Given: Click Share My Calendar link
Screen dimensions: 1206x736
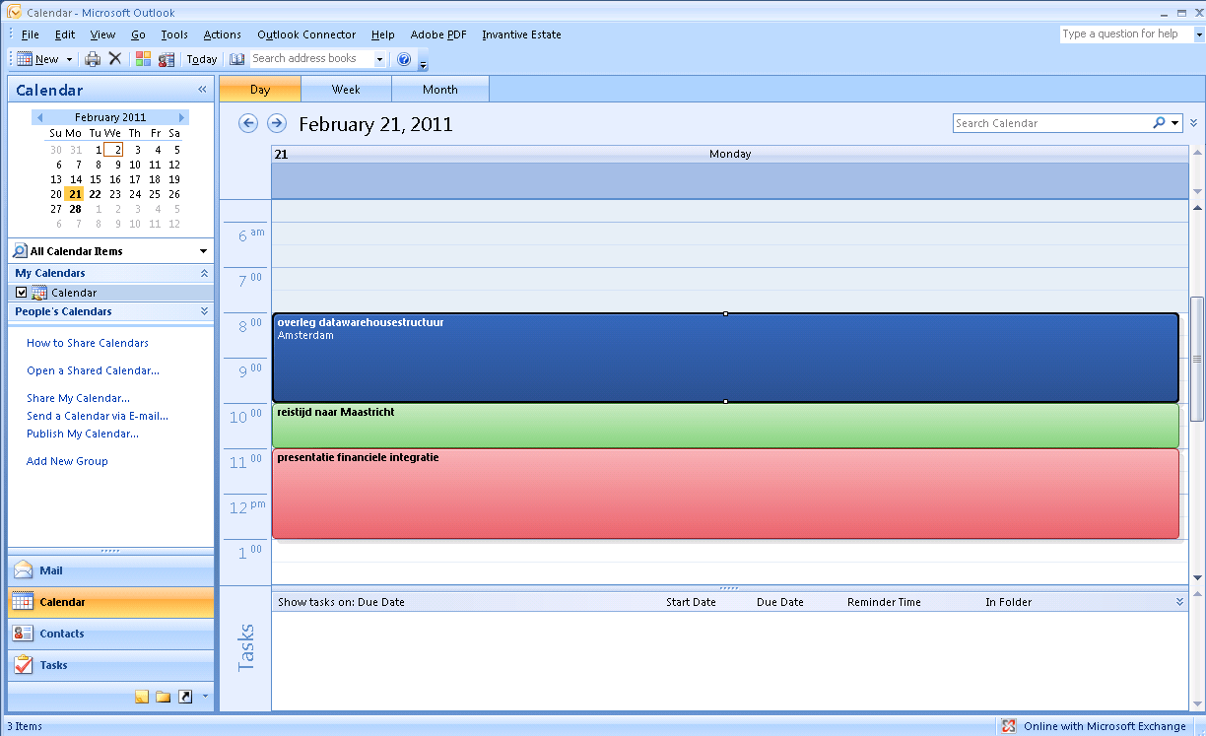Looking at the screenshot, I should coord(78,398).
